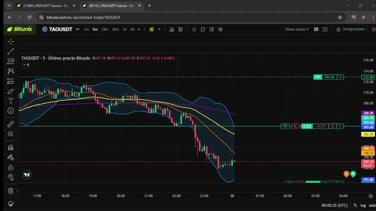Select the 30m timeframe
This screenshot has width=376, height=211.
point(115,29)
